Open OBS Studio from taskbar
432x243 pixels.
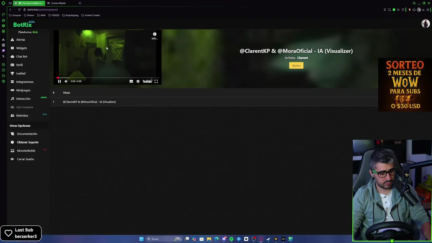click(x=253, y=239)
